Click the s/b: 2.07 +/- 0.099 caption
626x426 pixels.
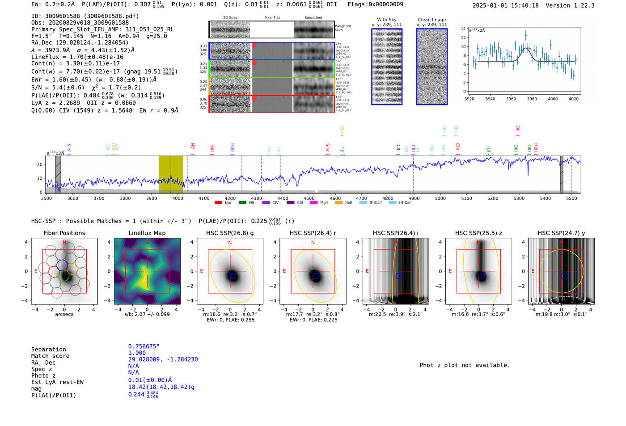[x=147, y=314]
